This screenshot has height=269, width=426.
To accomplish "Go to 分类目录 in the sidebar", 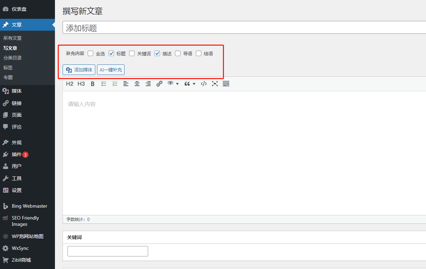I will 13,58.
